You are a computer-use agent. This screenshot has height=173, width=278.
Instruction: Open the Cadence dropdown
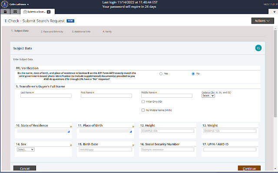pos(208,96)
